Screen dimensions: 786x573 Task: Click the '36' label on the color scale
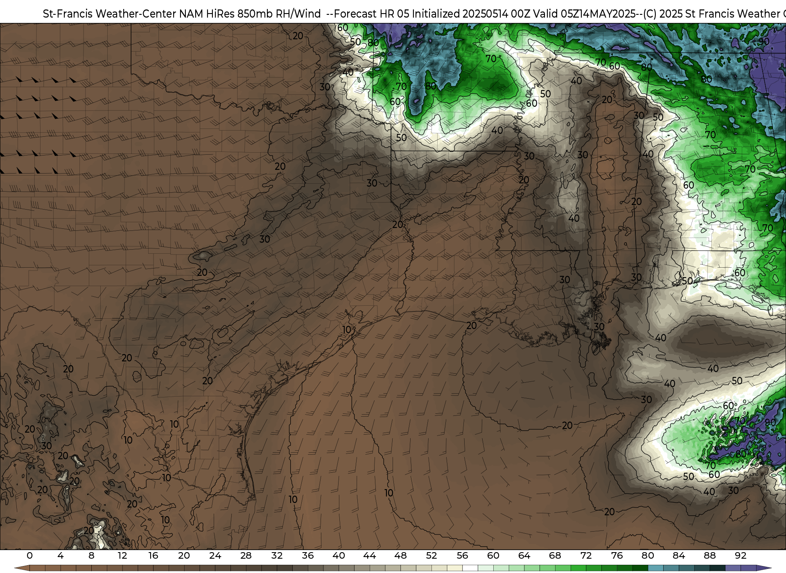click(x=308, y=555)
